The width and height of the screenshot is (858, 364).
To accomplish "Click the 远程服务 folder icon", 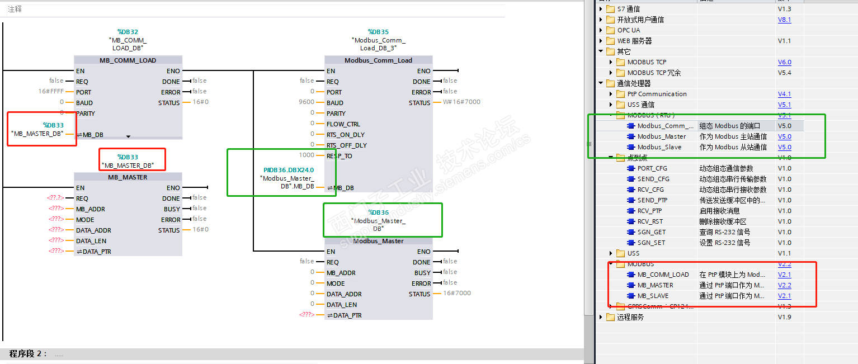I will (x=611, y=317).
